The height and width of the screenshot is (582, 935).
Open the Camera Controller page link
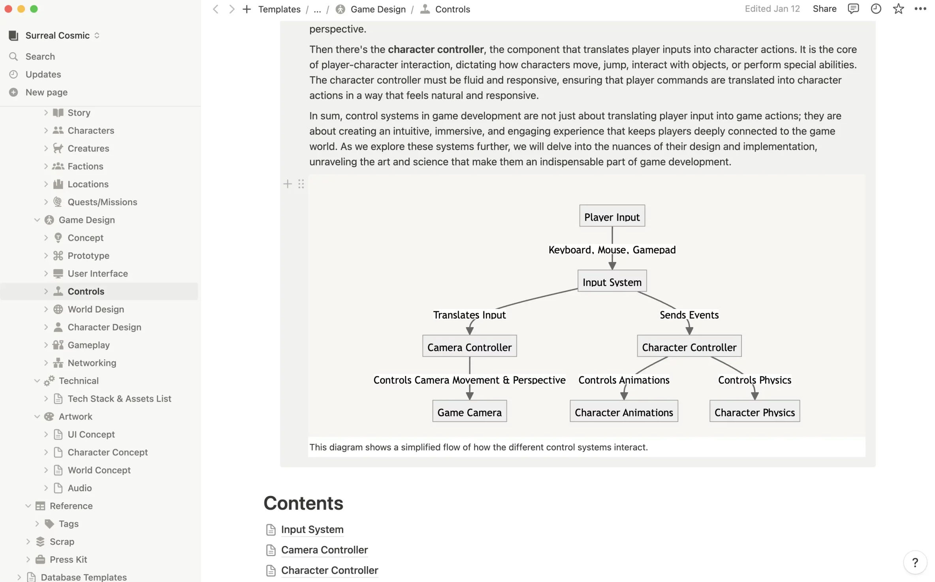coord(324,550)
